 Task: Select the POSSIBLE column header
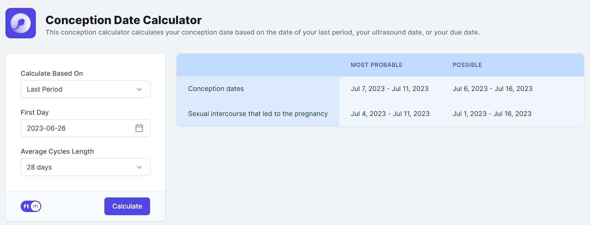pos(467,65)
